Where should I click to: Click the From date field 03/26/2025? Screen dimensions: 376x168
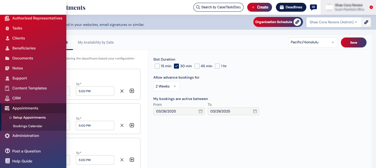pos(179,111)
